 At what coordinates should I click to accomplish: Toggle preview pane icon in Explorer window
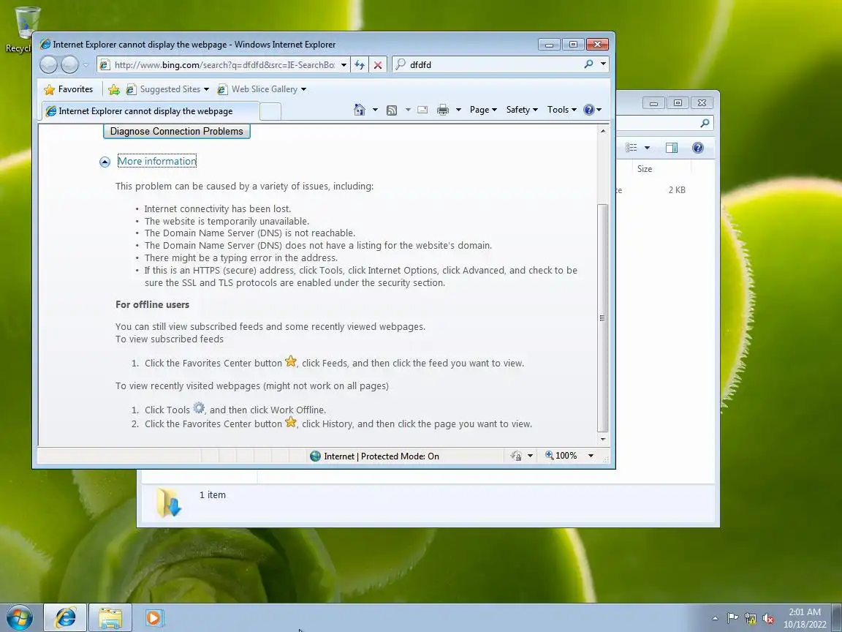[671, 148]
